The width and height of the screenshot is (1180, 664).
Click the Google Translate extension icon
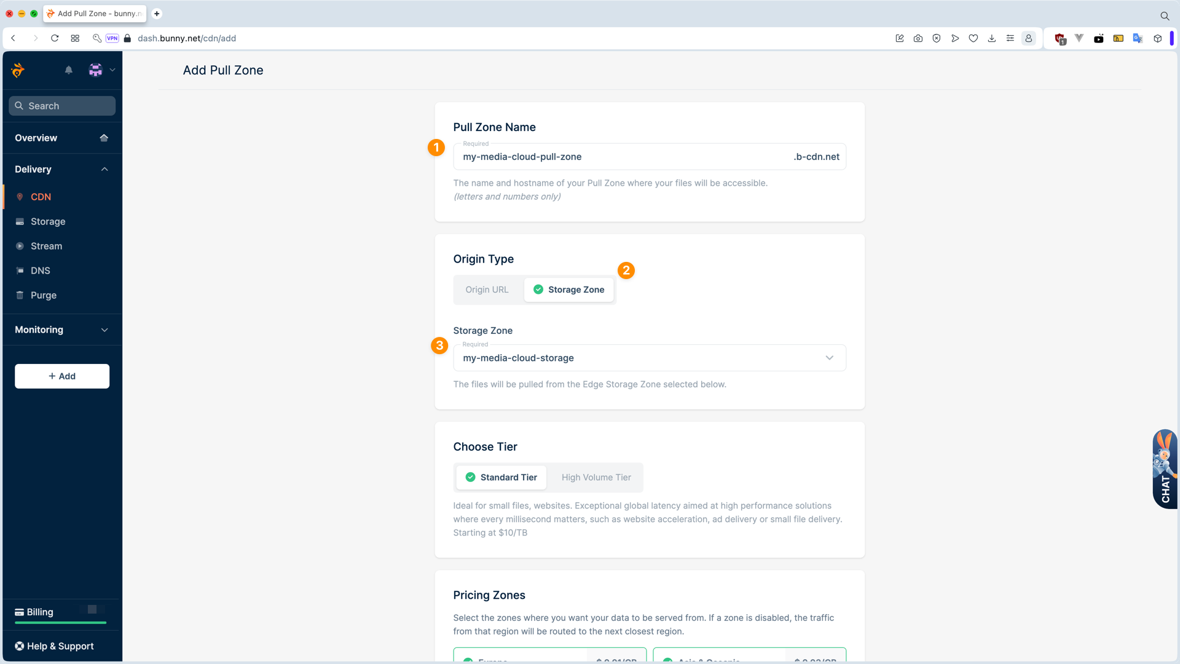coord(1138,38)
